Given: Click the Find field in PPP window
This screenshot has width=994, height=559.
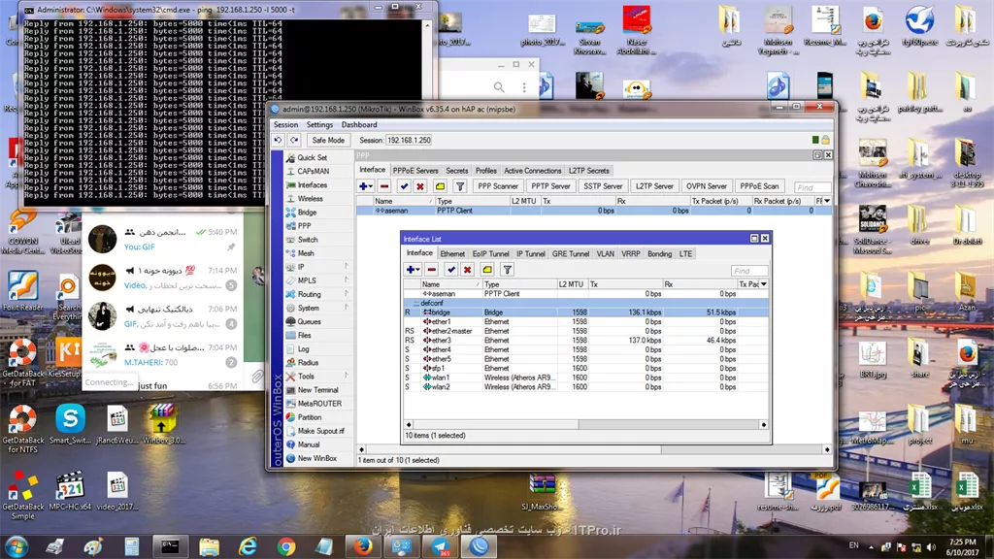Looking at the screenshot, I should pyautogui.click(x=812, y=187).
